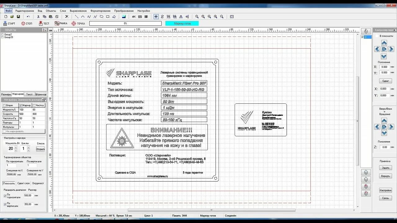Click the Delete X icon in toolbar

tap(66, 16)
